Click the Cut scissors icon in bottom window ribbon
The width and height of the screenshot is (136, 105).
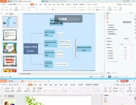[x=6, y=88]
